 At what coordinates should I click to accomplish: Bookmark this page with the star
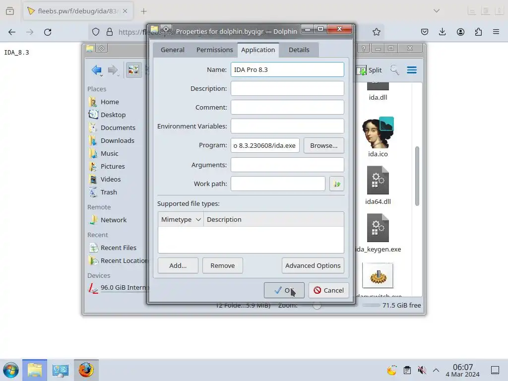pos(376,32)
